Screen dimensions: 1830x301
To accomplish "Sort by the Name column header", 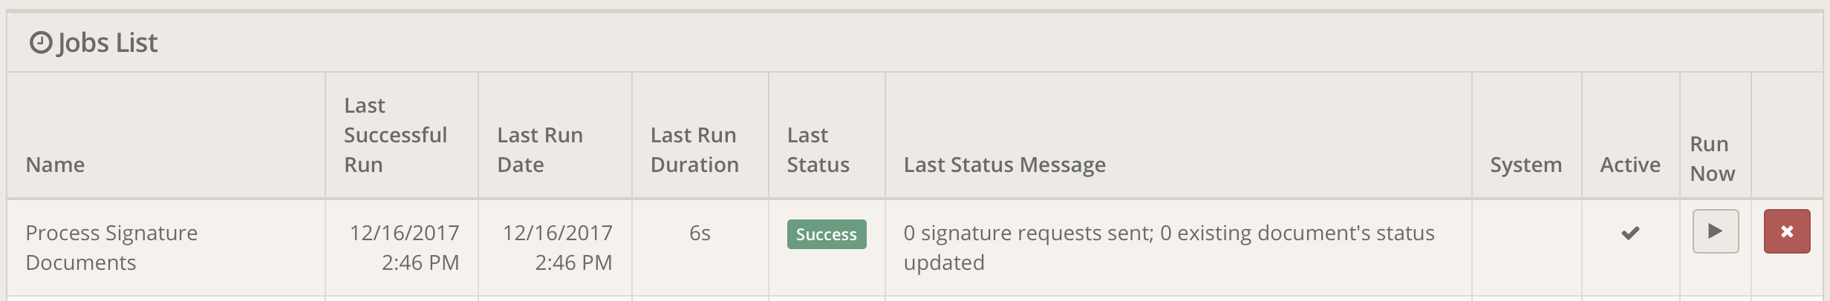I will pyautogui.click(x=55, y=165).
